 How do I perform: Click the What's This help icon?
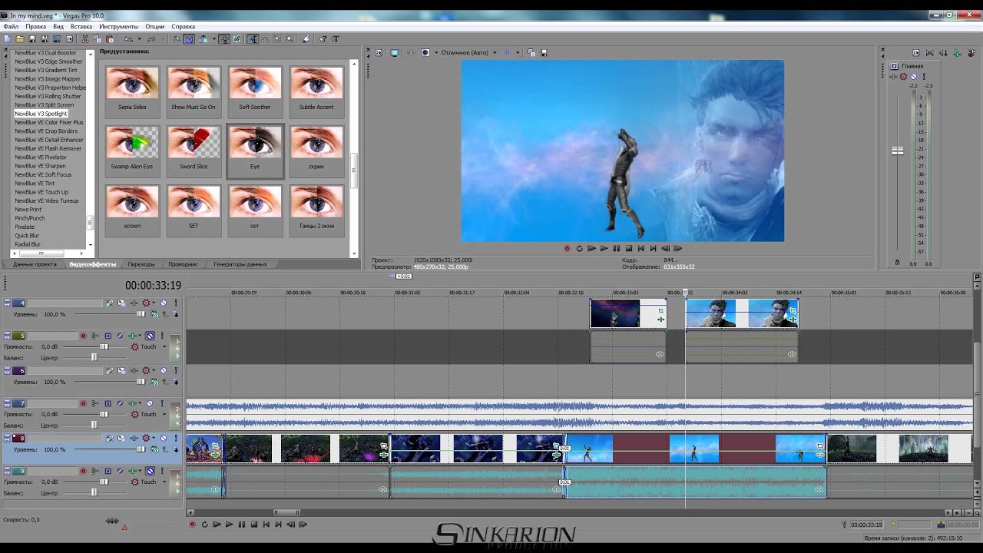323,38
